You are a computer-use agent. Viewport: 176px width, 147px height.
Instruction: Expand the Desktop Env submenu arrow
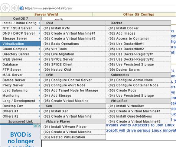coord(39,106)
